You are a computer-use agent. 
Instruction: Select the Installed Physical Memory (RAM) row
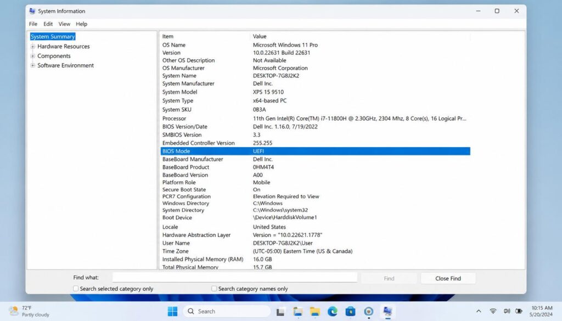pos(316,259)
